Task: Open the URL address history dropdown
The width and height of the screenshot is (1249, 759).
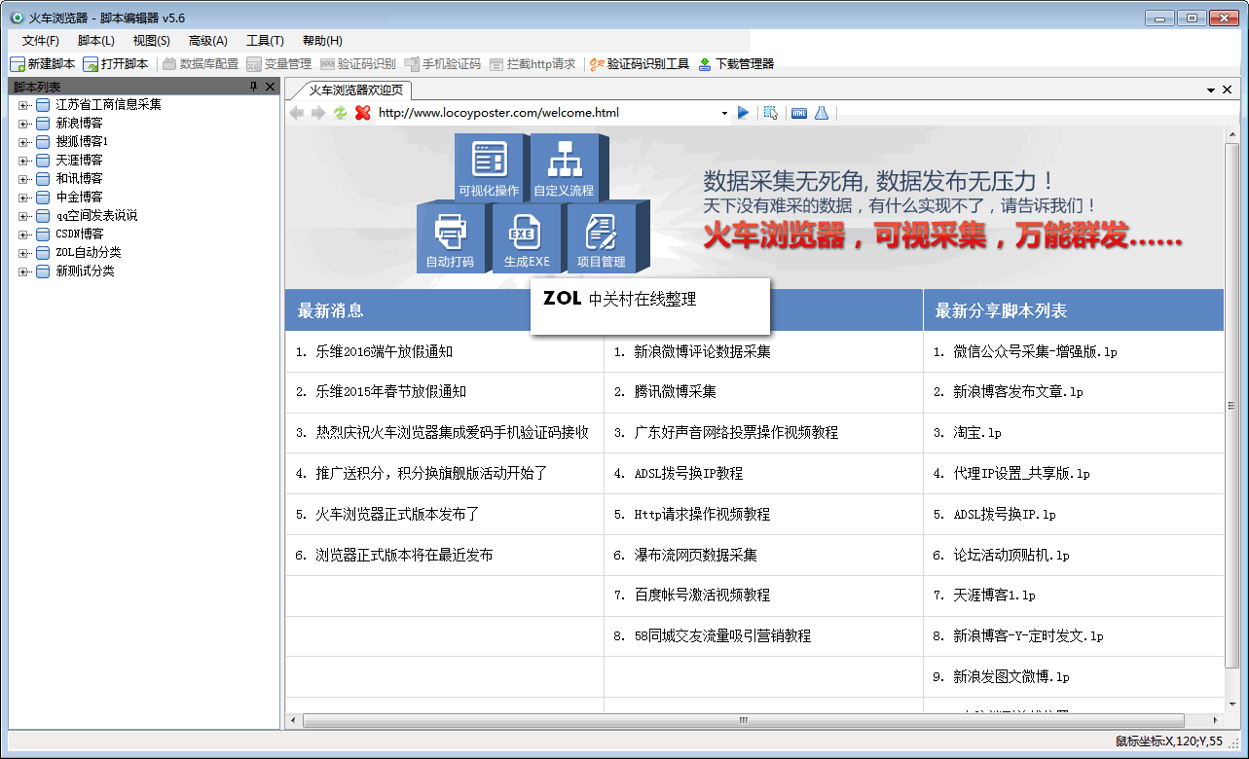Action: pos(724,113)
